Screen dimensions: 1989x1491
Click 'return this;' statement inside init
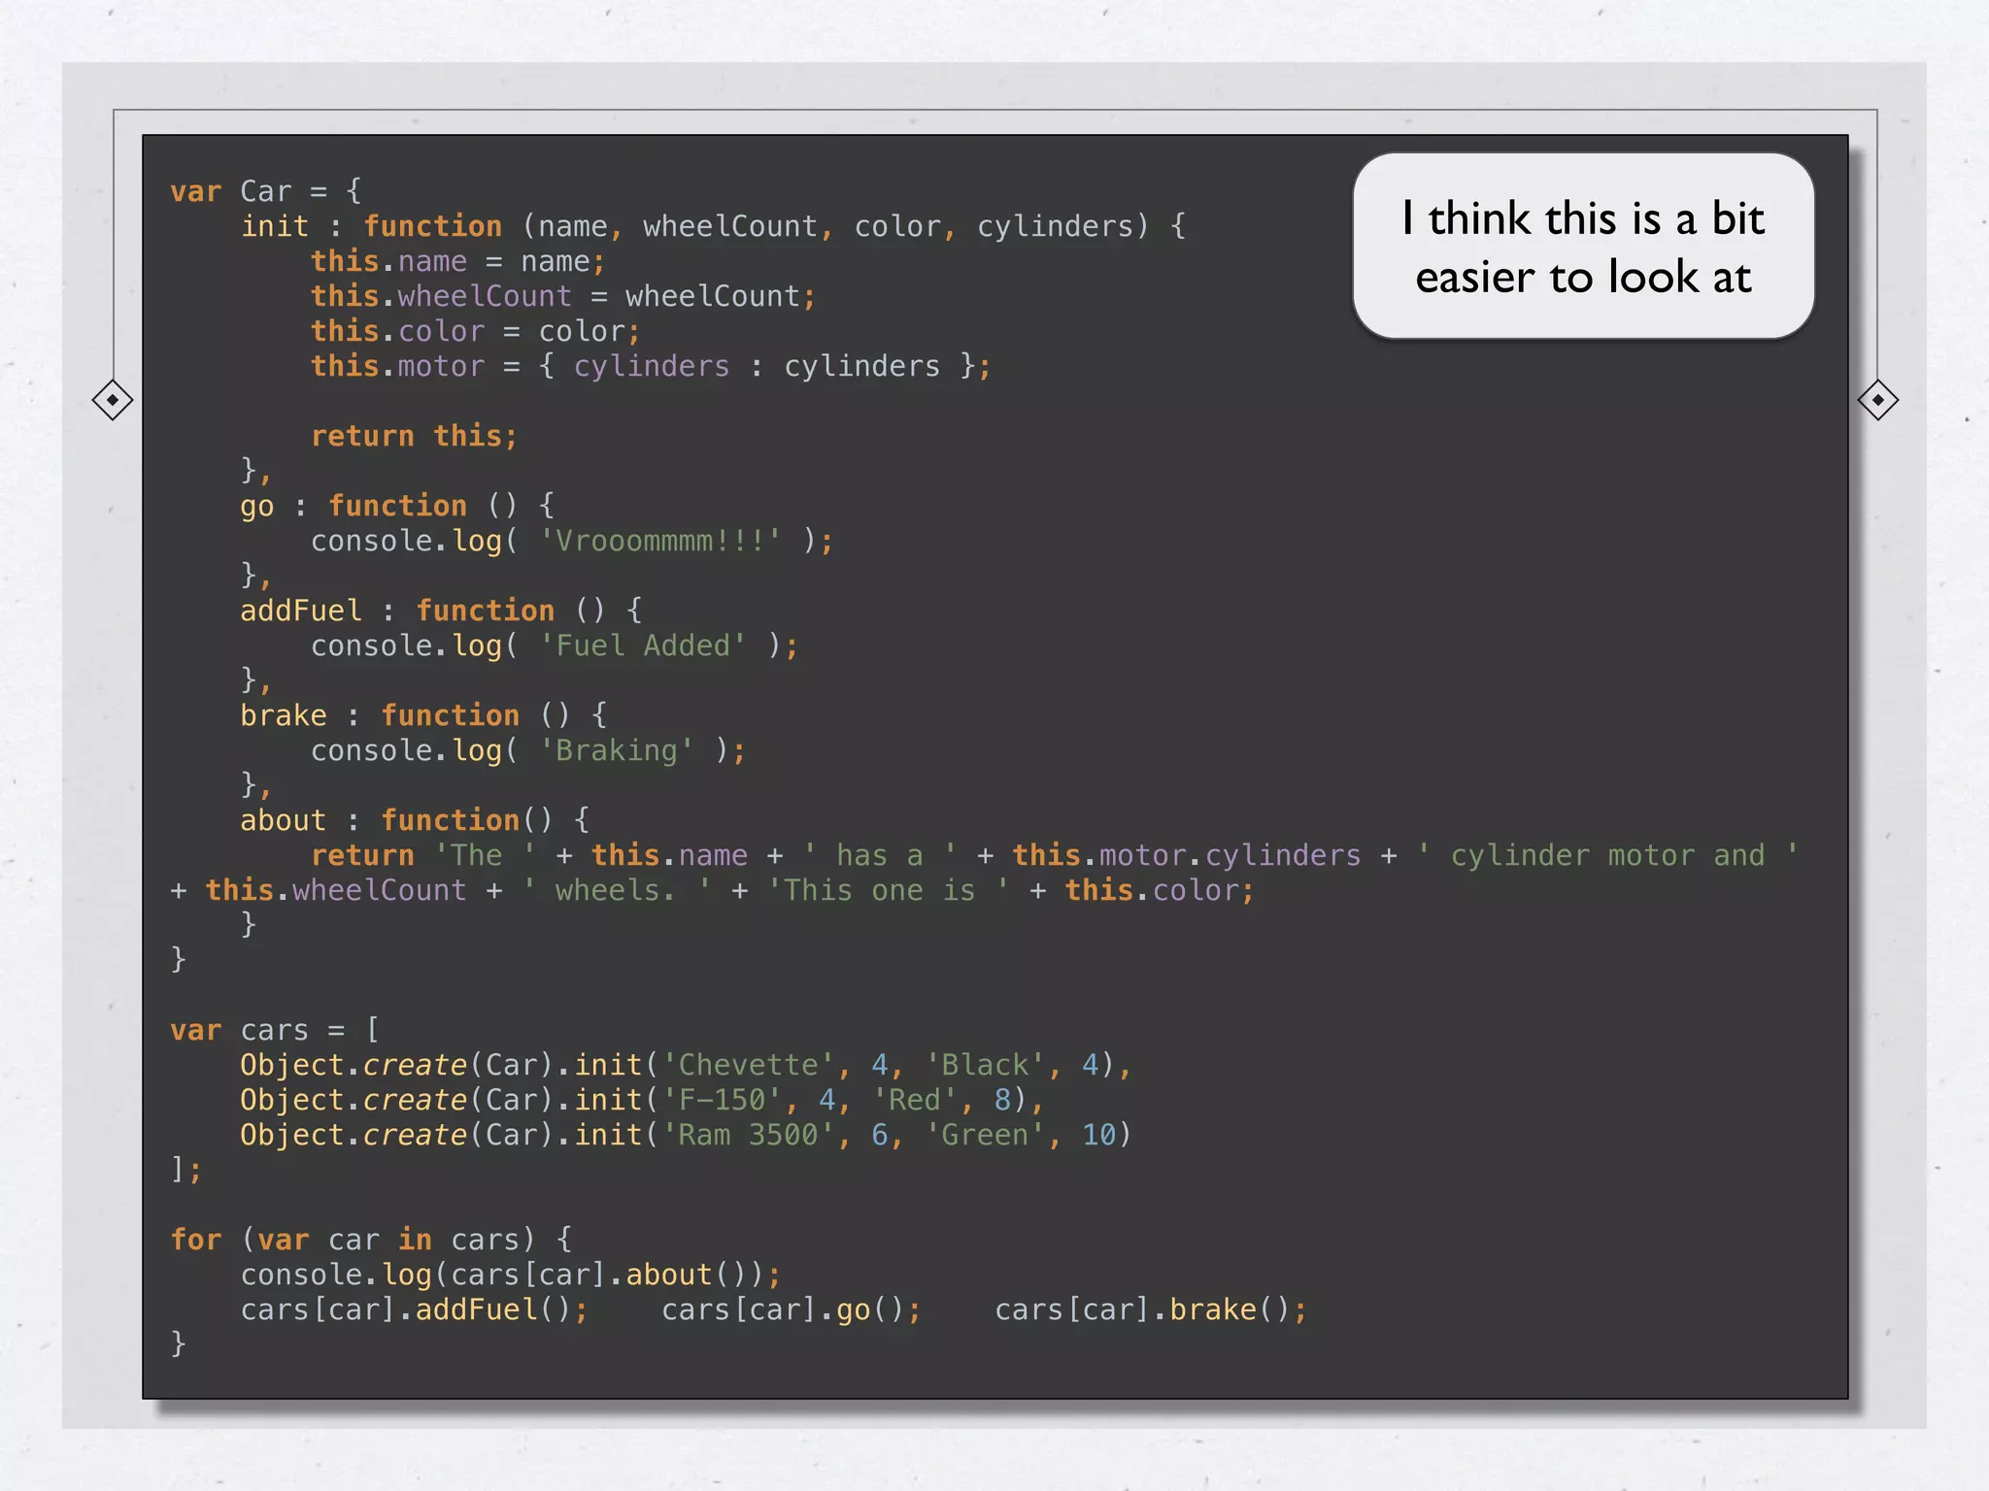[x=413, y=436]
